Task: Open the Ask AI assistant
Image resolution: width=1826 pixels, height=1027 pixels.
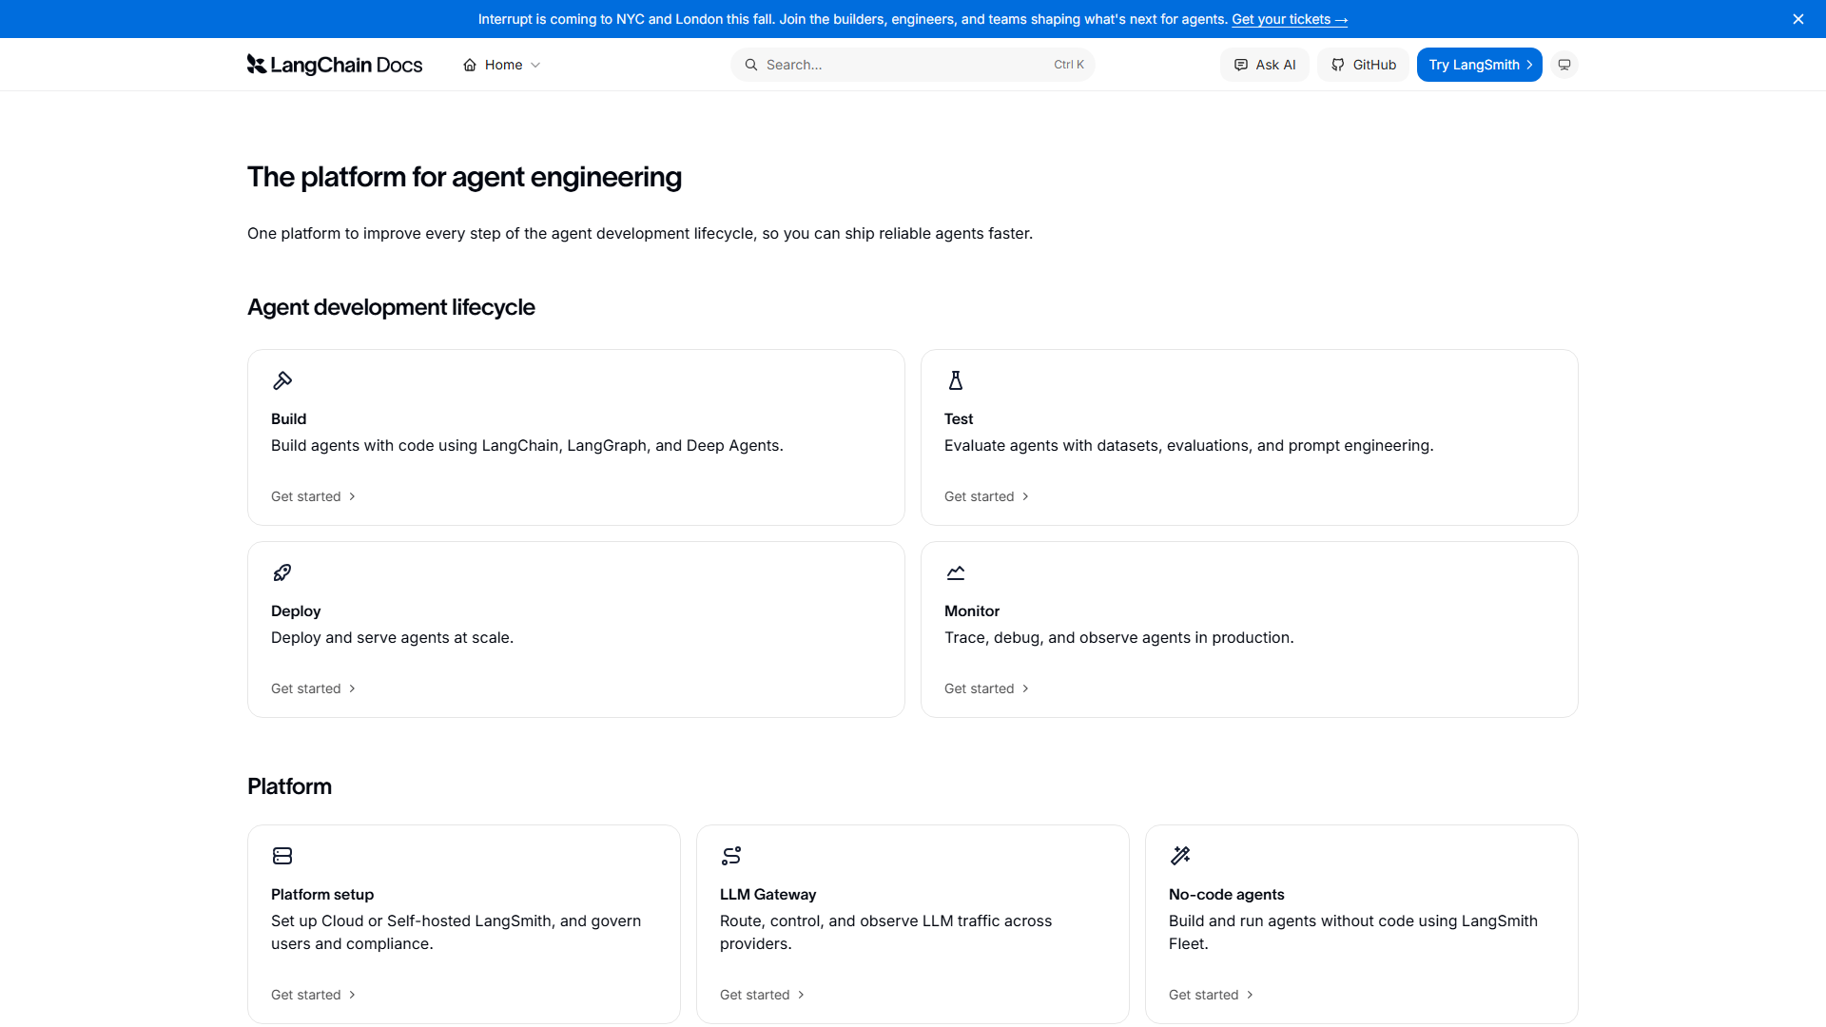Action: point(1265,65)
